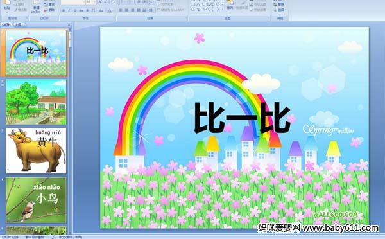Click the Replace (替换) button
This screenshot has width=385, height=239.
click(279, 4)
